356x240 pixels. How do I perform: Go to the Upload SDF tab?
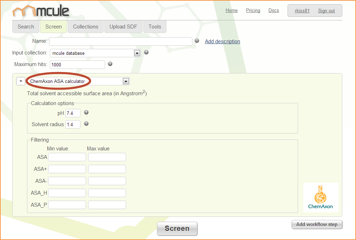(x=123, y=27)
